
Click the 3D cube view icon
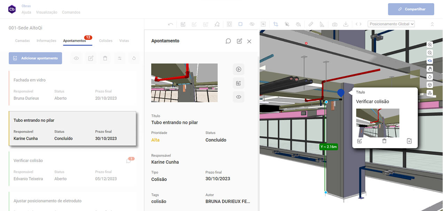[430, 85]
